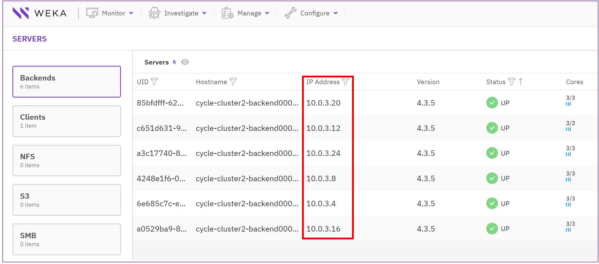
Task: Click the WEKA logo icon
Action: pyautogui.click(x=21, y=13)
